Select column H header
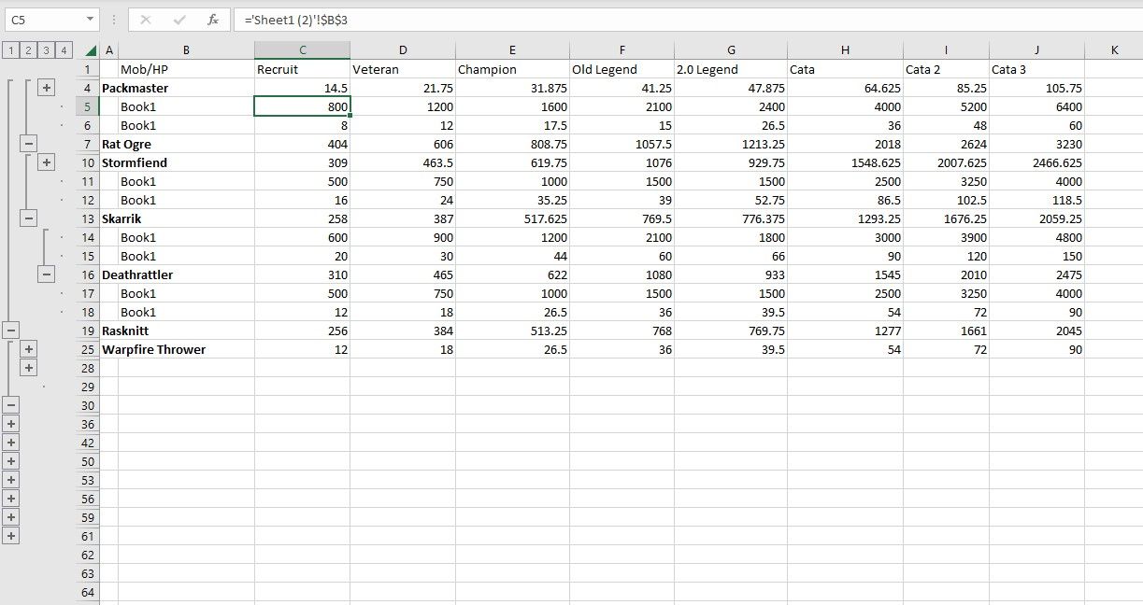1143x605 pixels. (x=845, y=50)
